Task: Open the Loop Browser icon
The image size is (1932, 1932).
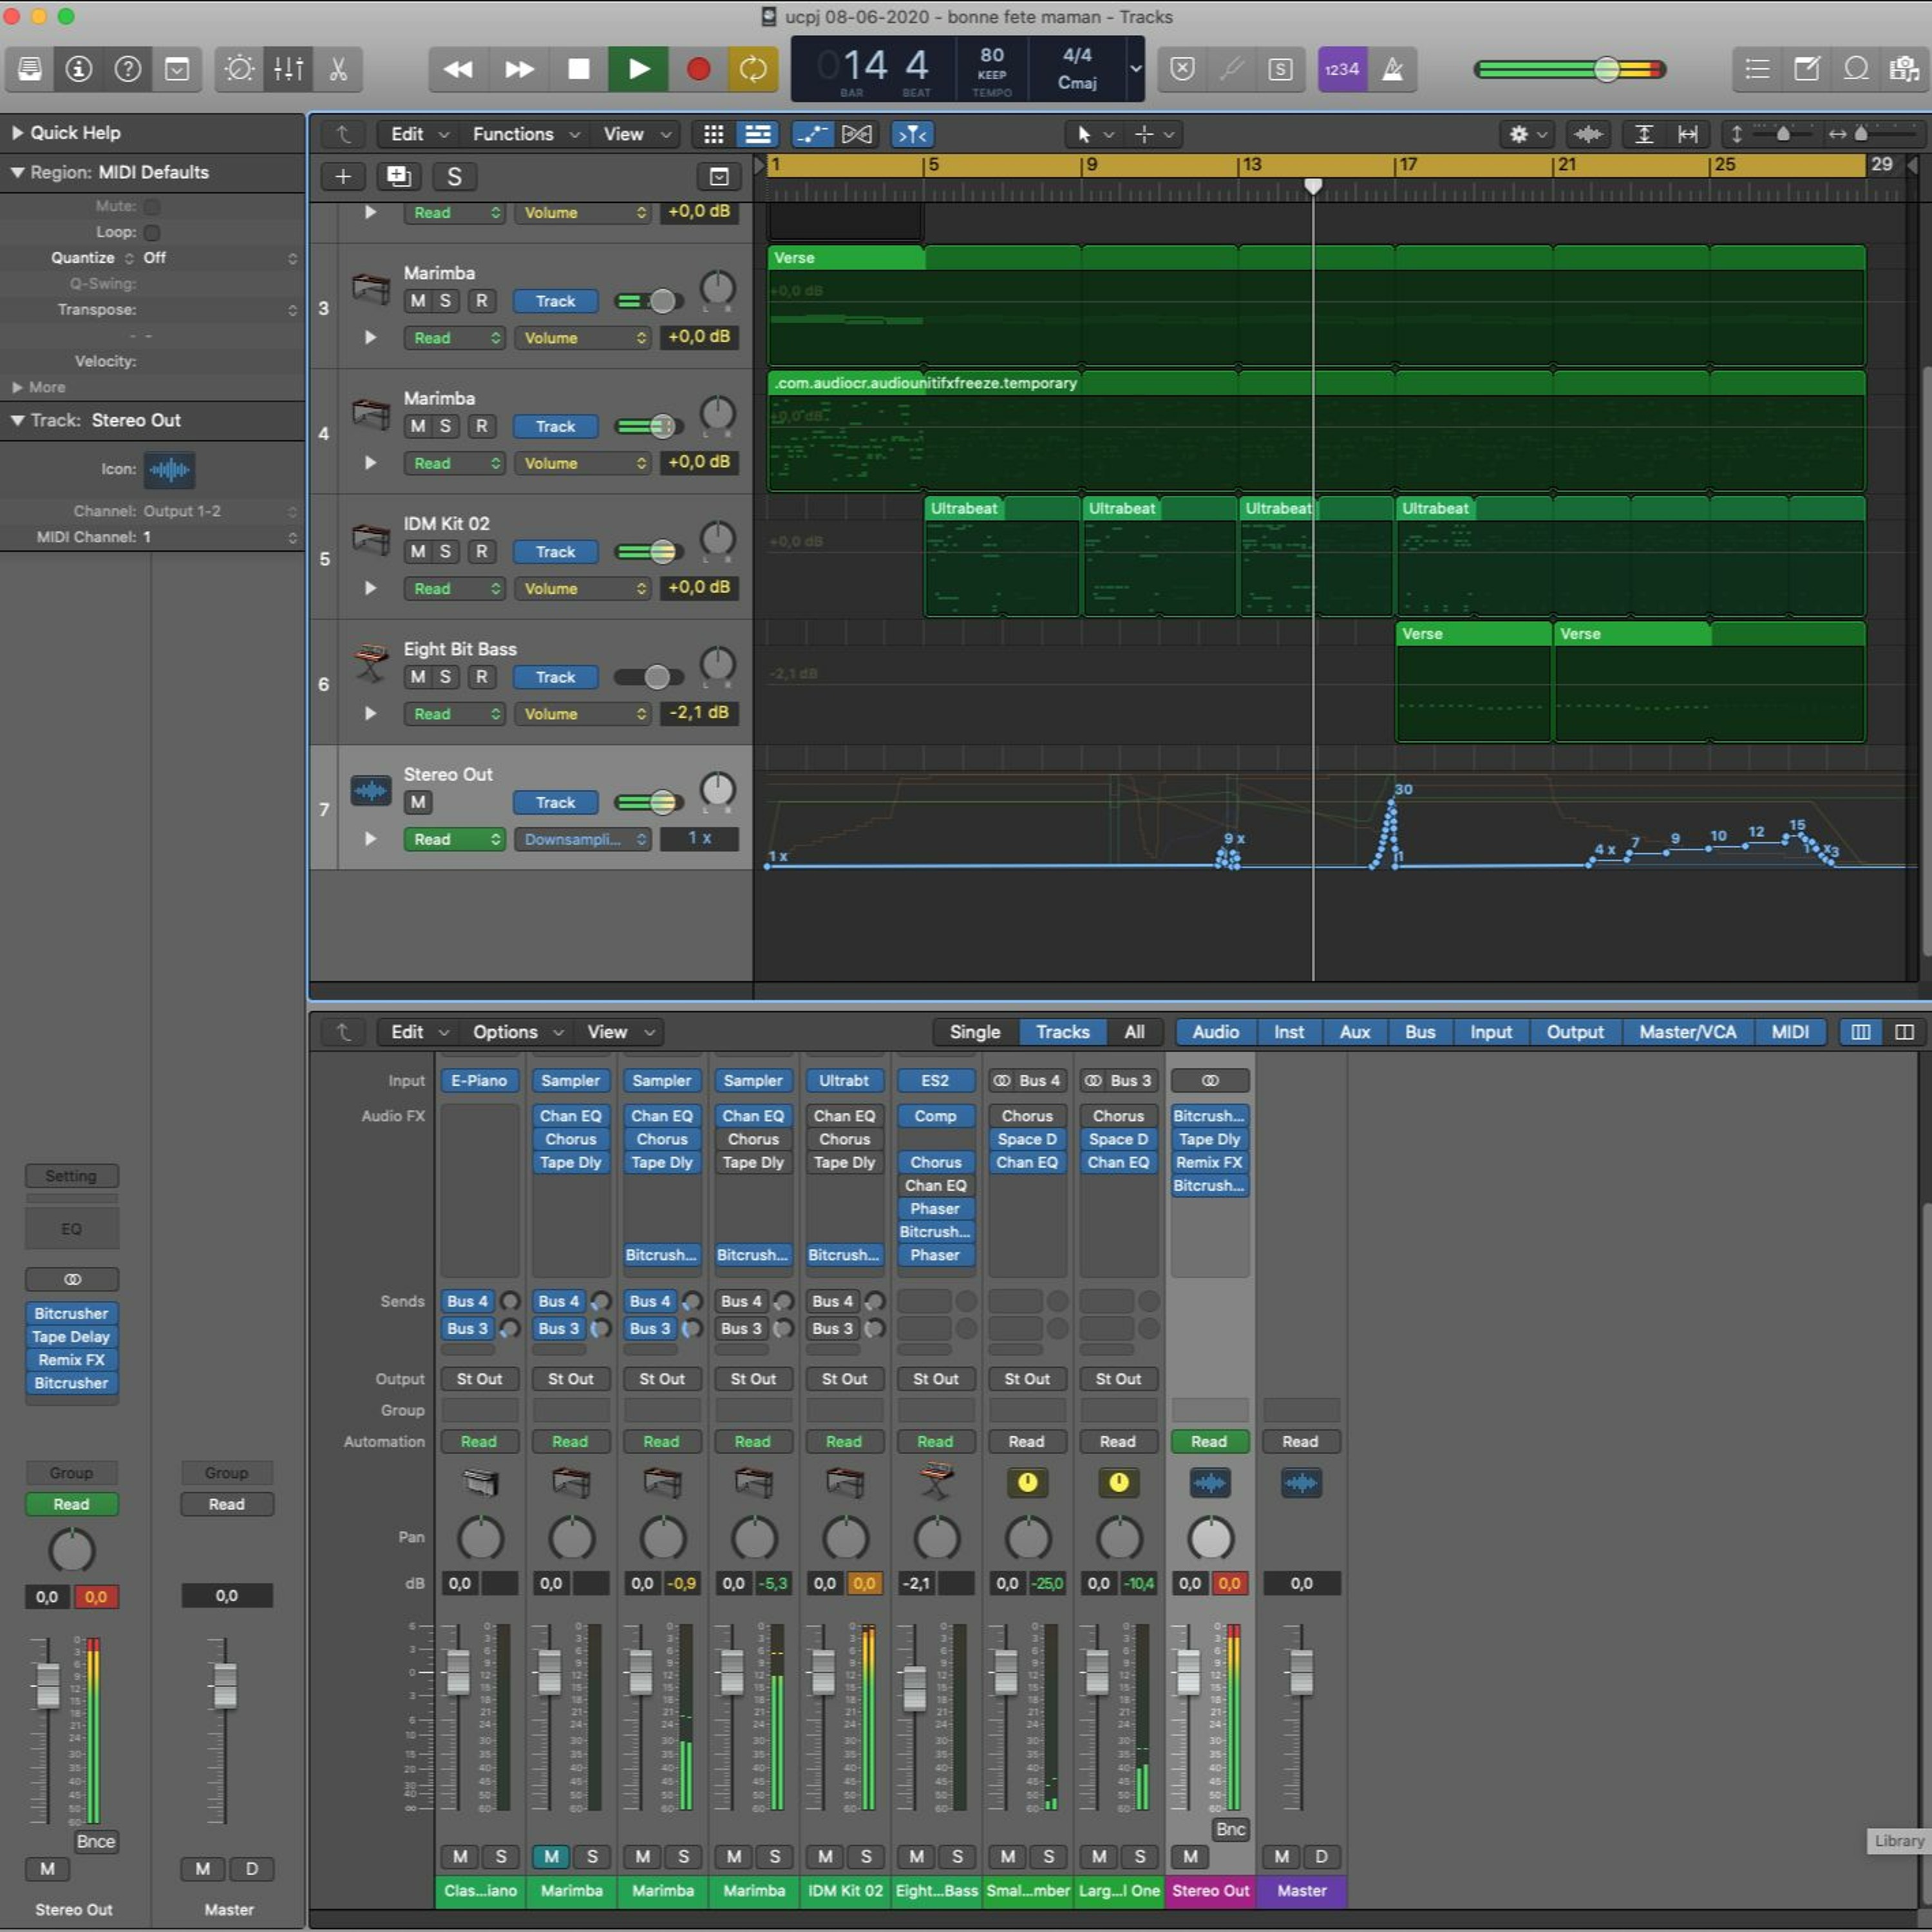Action: coord(1856,69)
